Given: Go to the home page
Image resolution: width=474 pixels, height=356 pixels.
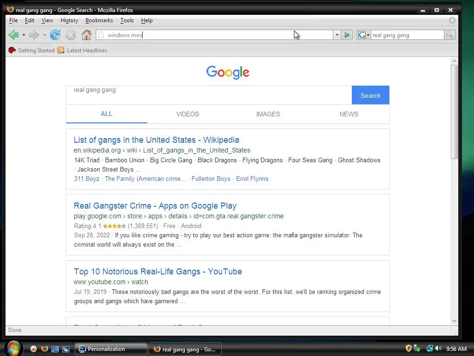Looking at the screenshot, I should [x=87, y=35].
